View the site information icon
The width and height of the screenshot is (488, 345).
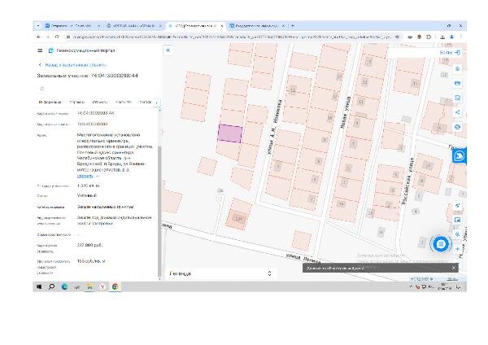click(68, 37)
